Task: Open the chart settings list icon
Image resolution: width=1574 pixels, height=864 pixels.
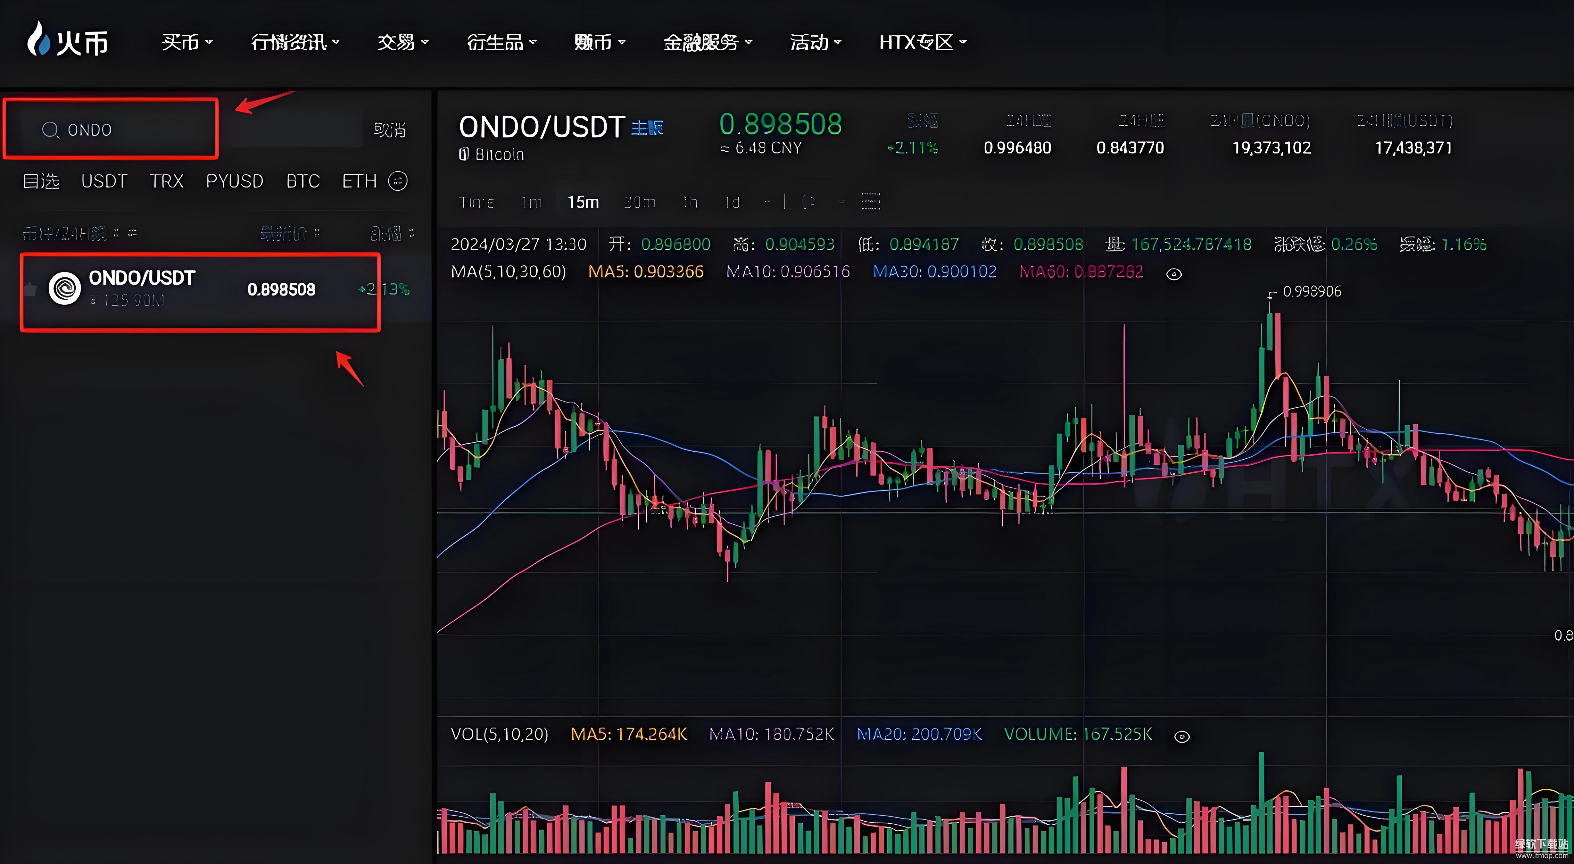Action: point(871,202)
